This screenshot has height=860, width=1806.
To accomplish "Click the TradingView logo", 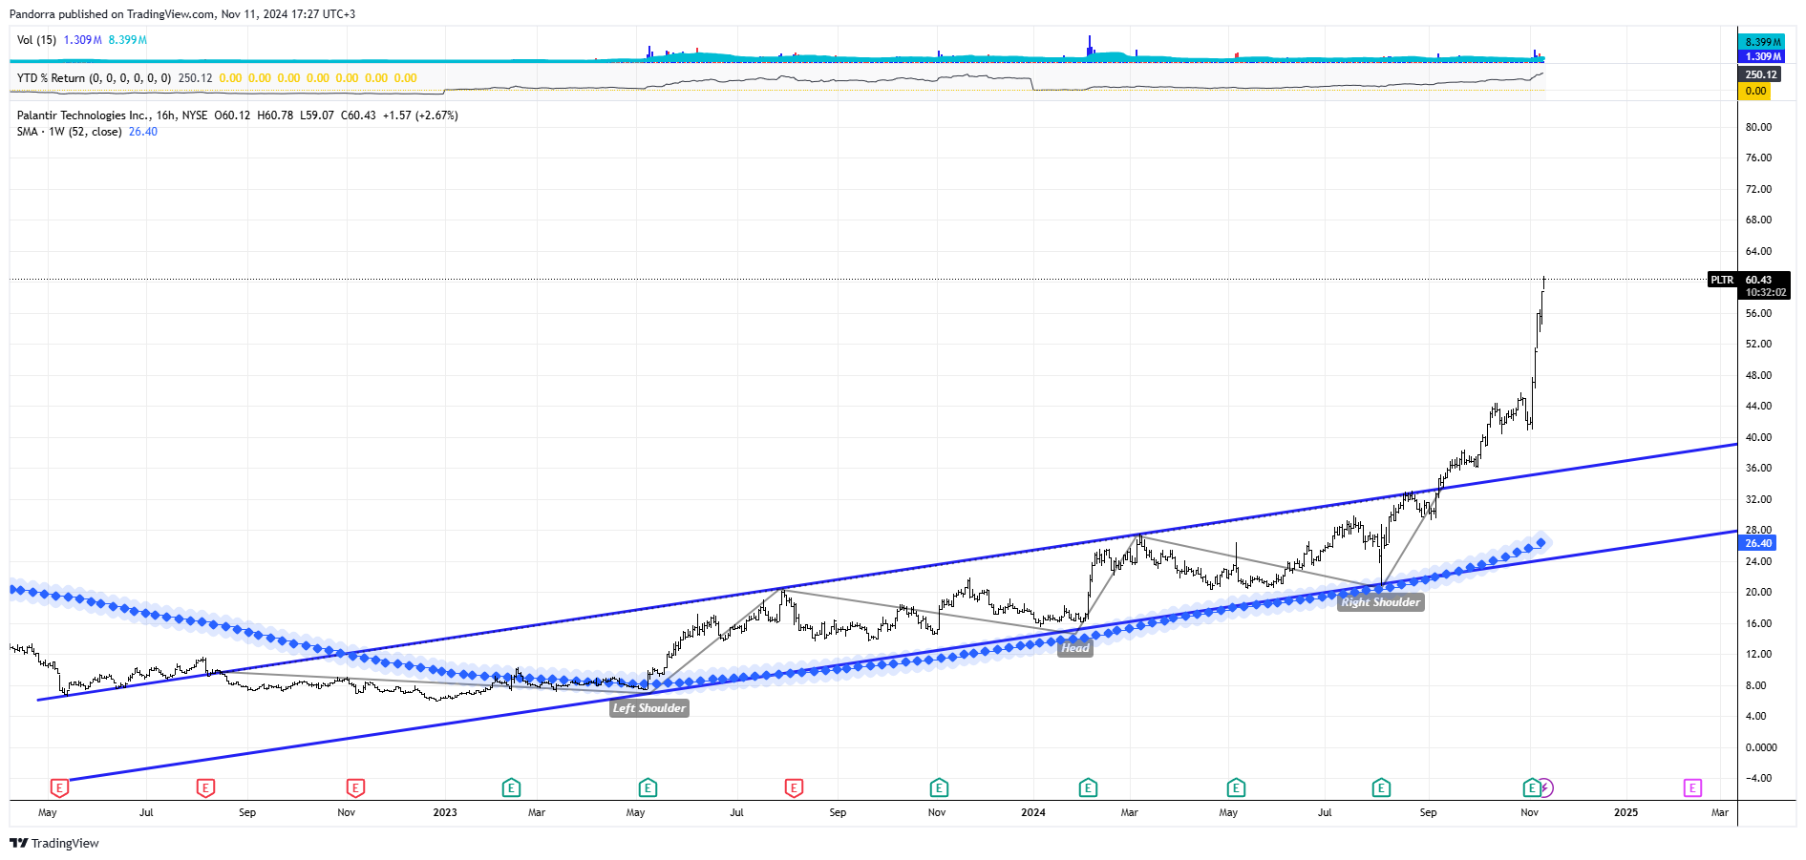I will click(x=54, y=843).
